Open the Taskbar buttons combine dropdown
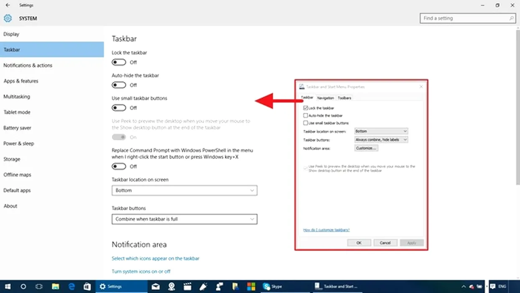The width and height of the screenshot is (520, 293). 184,219
